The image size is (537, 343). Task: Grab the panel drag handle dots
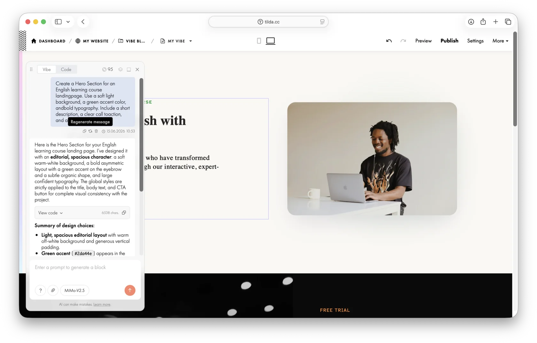coord(31,69)
